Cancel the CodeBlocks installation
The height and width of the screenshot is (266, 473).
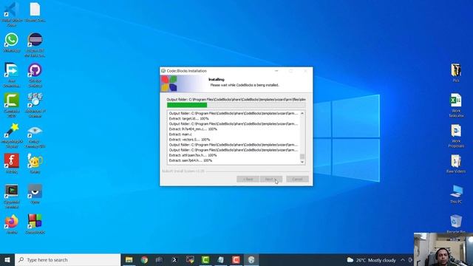pos(297,179)
